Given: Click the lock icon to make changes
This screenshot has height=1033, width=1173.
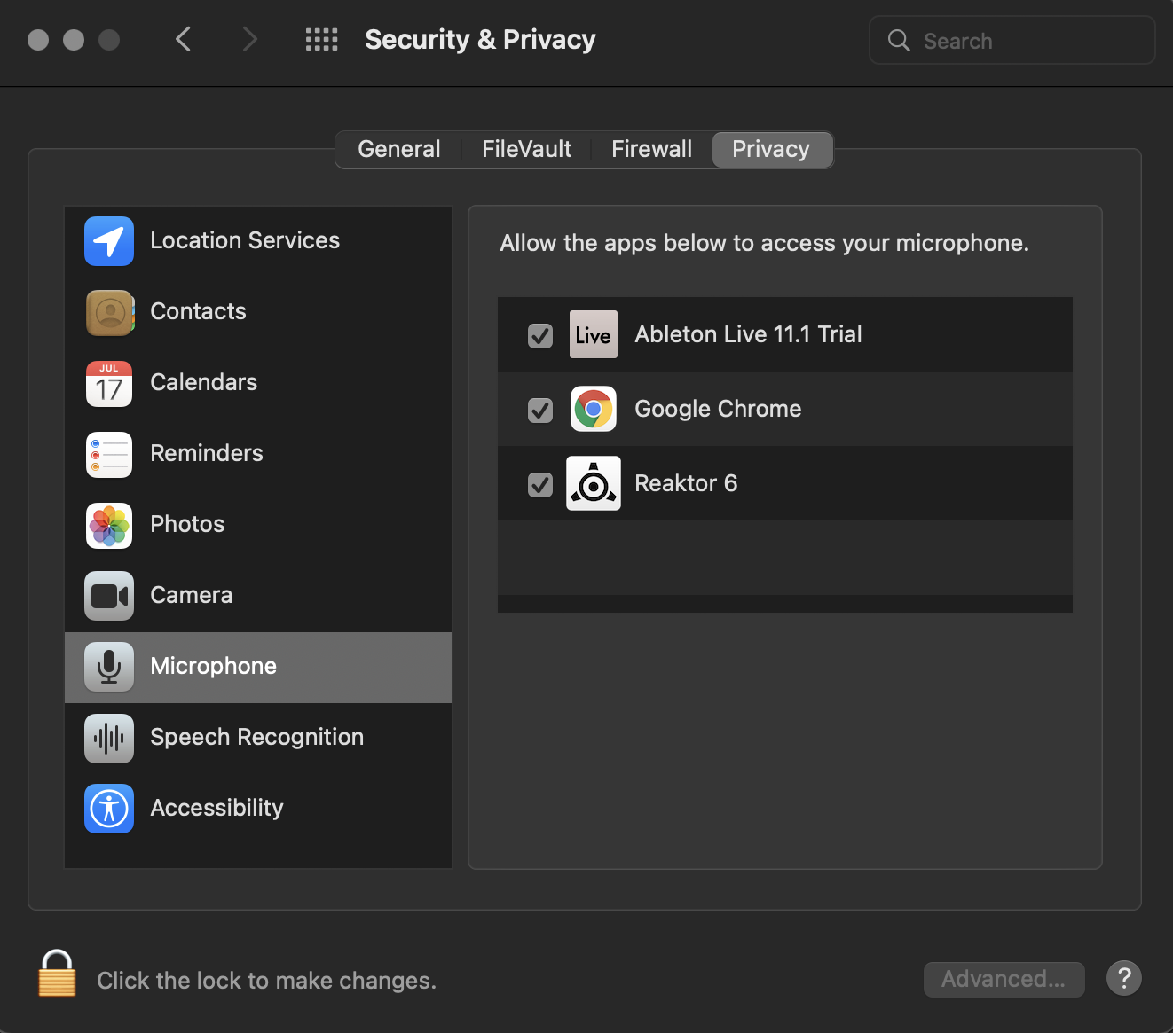Looking at the screenshot, I should (57, 974).
